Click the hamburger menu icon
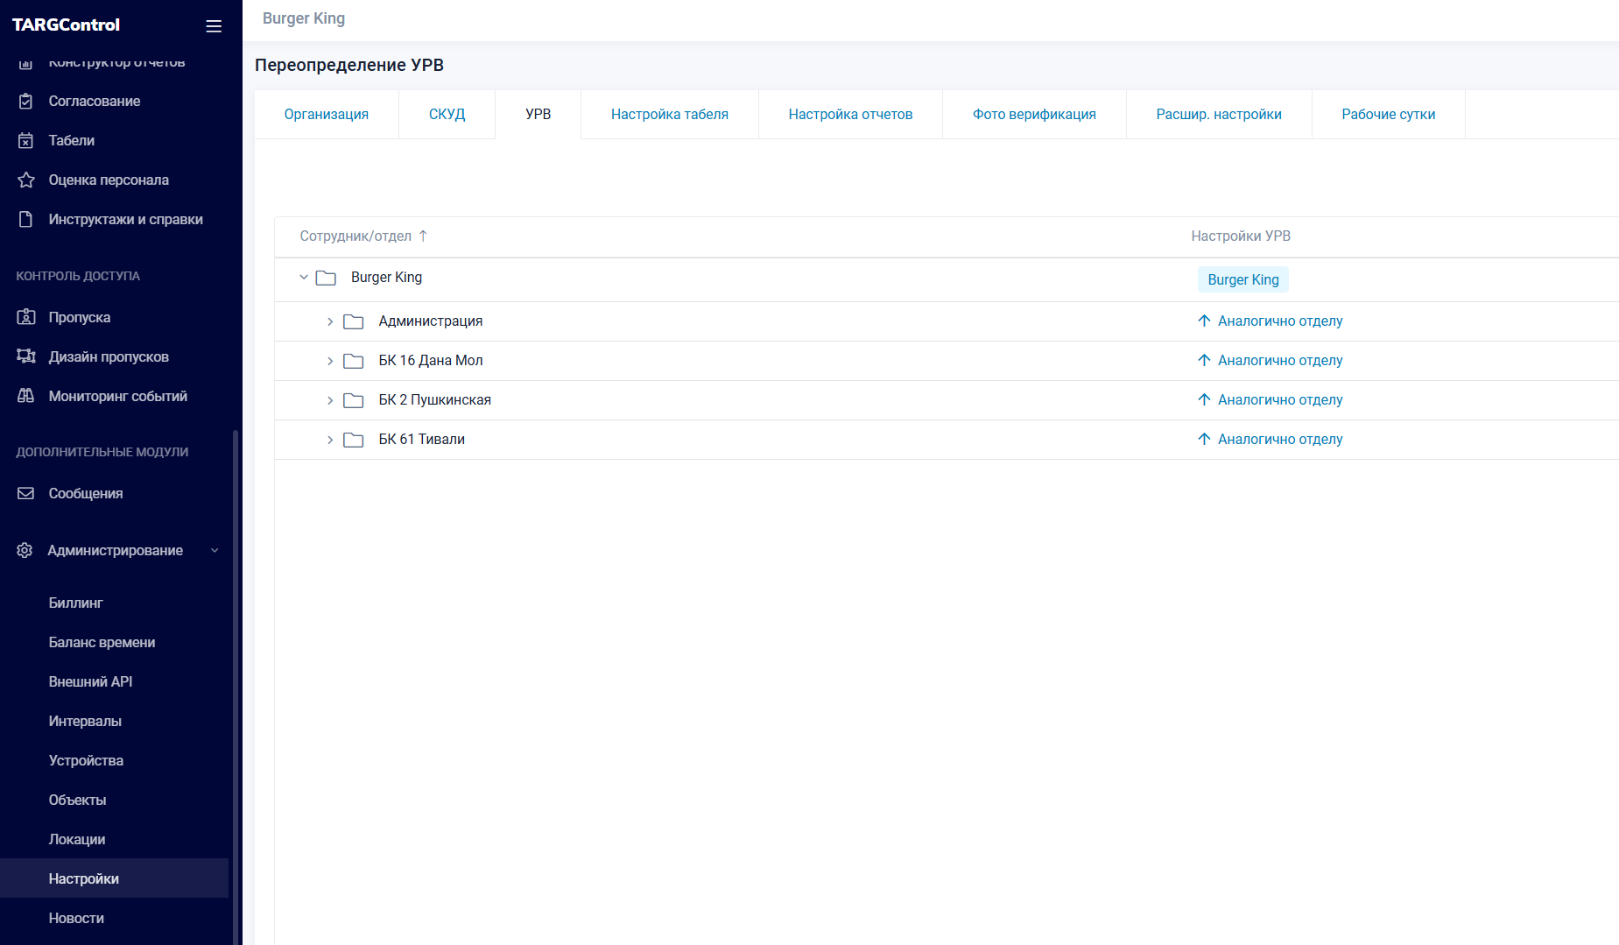Viewport: 1619px width, 945px height. 213,26
